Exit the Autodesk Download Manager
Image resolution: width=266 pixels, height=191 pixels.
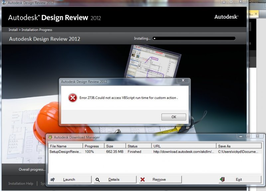(x=240, y=179)
